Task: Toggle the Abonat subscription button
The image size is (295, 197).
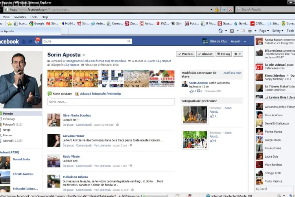Action: pos(205,54)
